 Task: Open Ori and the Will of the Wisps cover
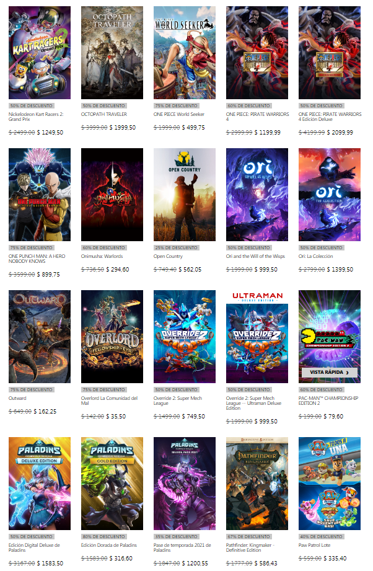pyautogui.click(x=257, y=195)
